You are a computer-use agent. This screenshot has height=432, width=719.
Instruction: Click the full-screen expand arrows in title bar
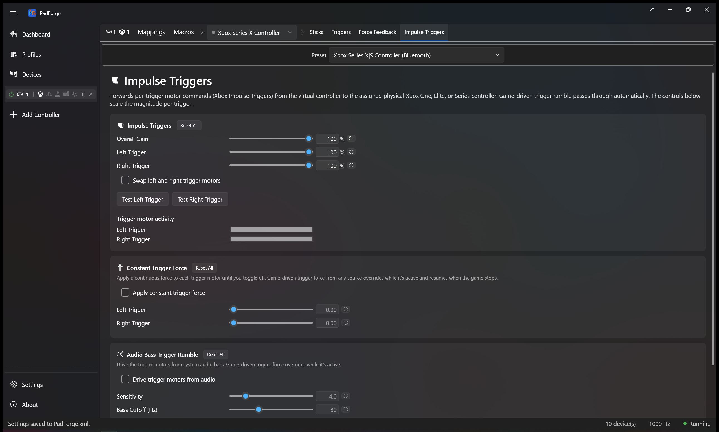click(652, 9)
